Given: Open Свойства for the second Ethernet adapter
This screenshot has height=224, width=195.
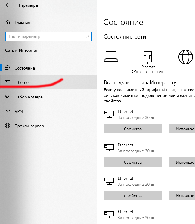Looking at the screenshot, I should (x=133, y=162).
